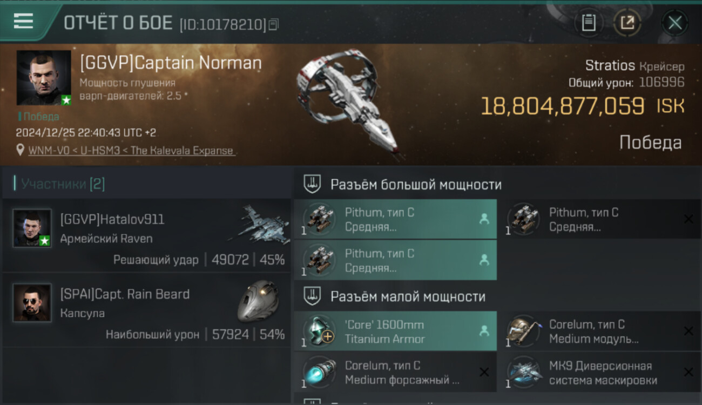Select the Capsule ship icon
Image resolution: width=702 pixels, height=405 pixels.
[x=258, y=301]
